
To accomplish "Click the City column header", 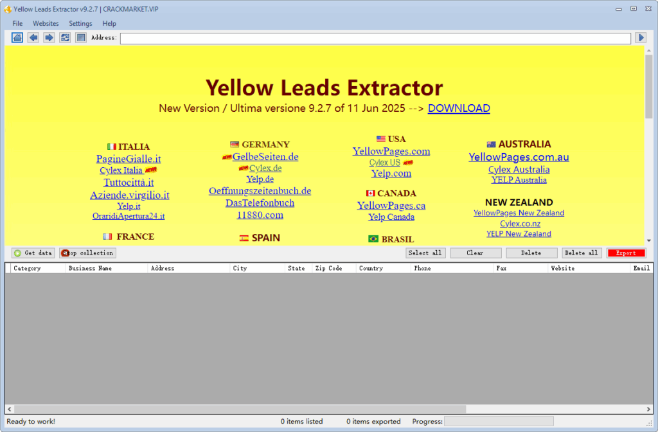I will [257, 268].
